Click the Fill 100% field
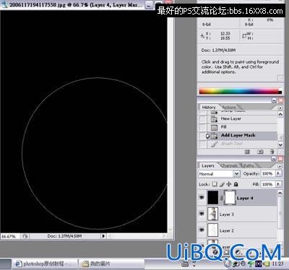 [x=267, y=184]
